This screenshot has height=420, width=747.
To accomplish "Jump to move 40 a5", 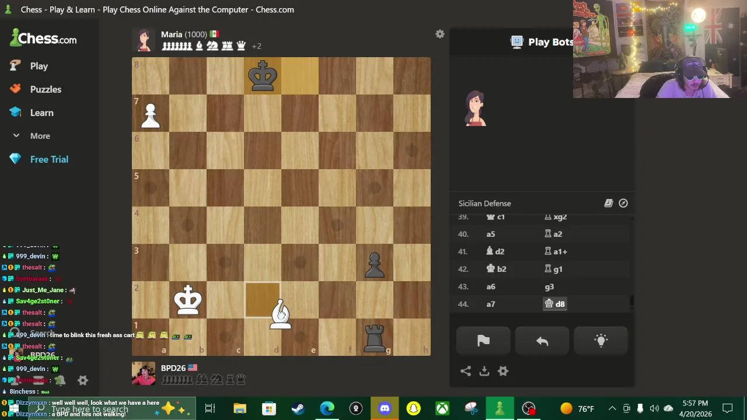I will click(491, 234).
